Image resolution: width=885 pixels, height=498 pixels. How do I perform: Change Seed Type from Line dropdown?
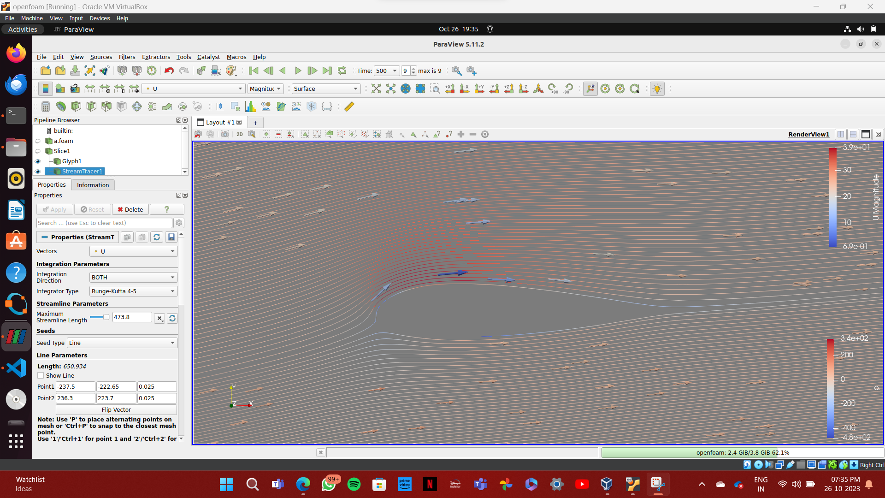coord(121,343)
